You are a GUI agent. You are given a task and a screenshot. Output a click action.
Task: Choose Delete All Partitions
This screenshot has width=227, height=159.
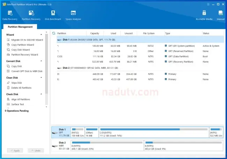(19, 88)
